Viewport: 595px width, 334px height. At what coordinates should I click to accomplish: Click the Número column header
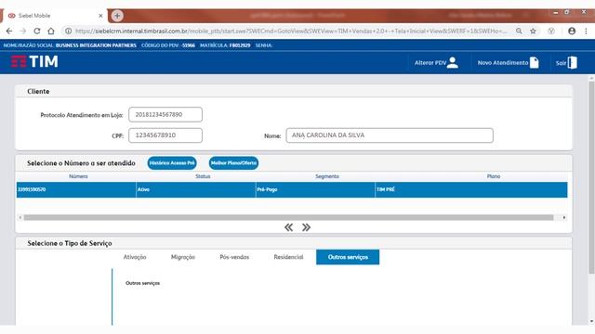click(x=78, y=176)
